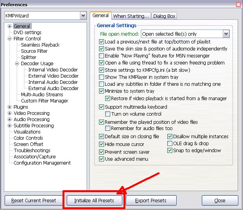Viewport: 243px width, 210px height.
Task: Uncheck Minimize to system tray
Action: 101,91
